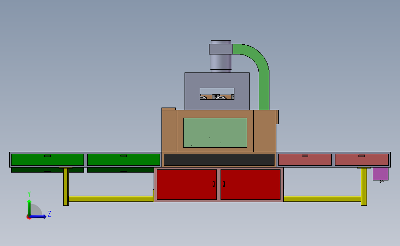
Task: Click the slot handle on the leftmost green panel
Action: point(48,156)
